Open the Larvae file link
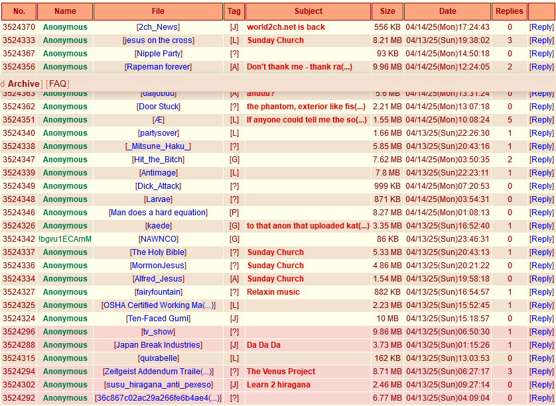556x406 pixels. pyautogui.click(x=158, y=199)
